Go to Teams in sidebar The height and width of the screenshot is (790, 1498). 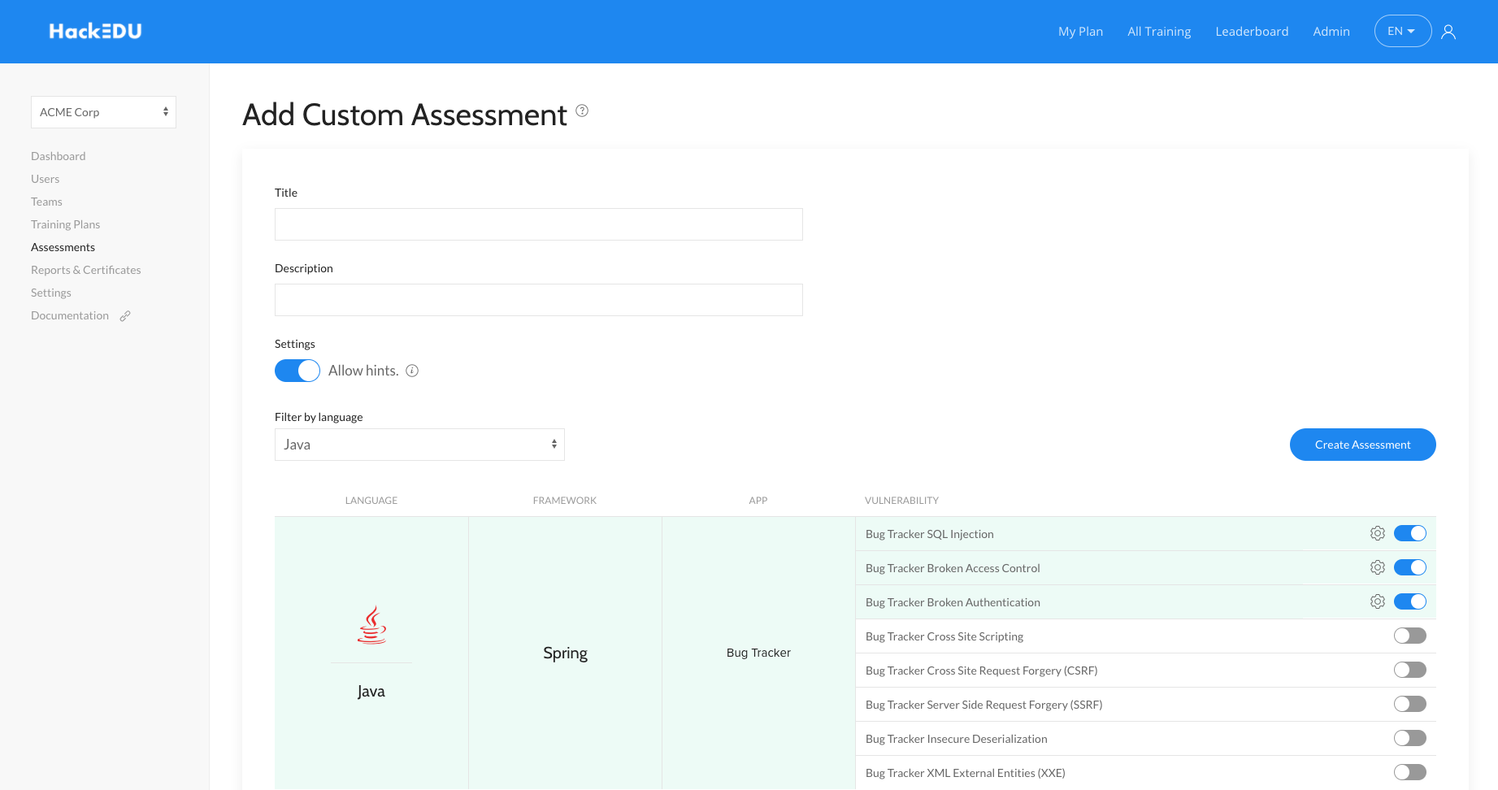46,202
